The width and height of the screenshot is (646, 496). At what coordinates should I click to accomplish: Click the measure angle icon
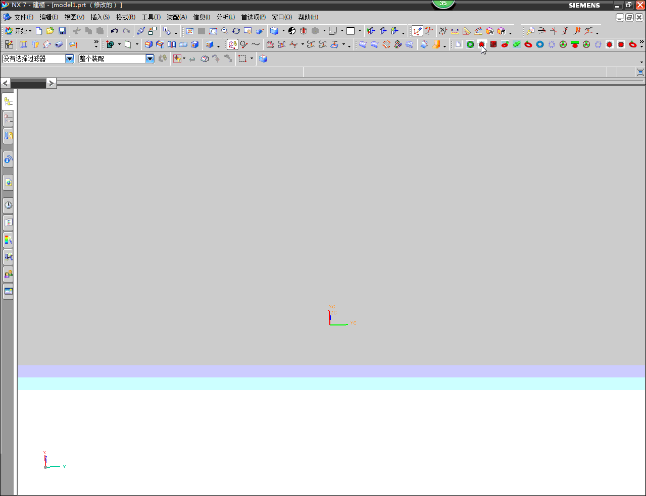467,31
